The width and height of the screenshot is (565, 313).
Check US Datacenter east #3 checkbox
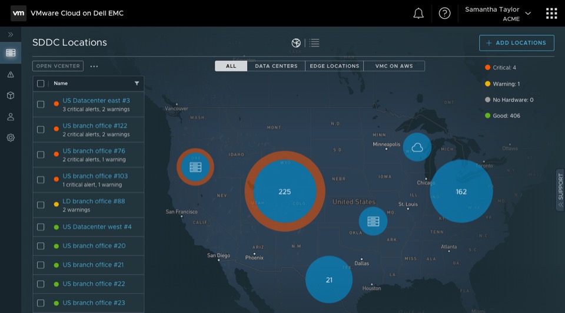pyautogui.click(x=41, y=104)
